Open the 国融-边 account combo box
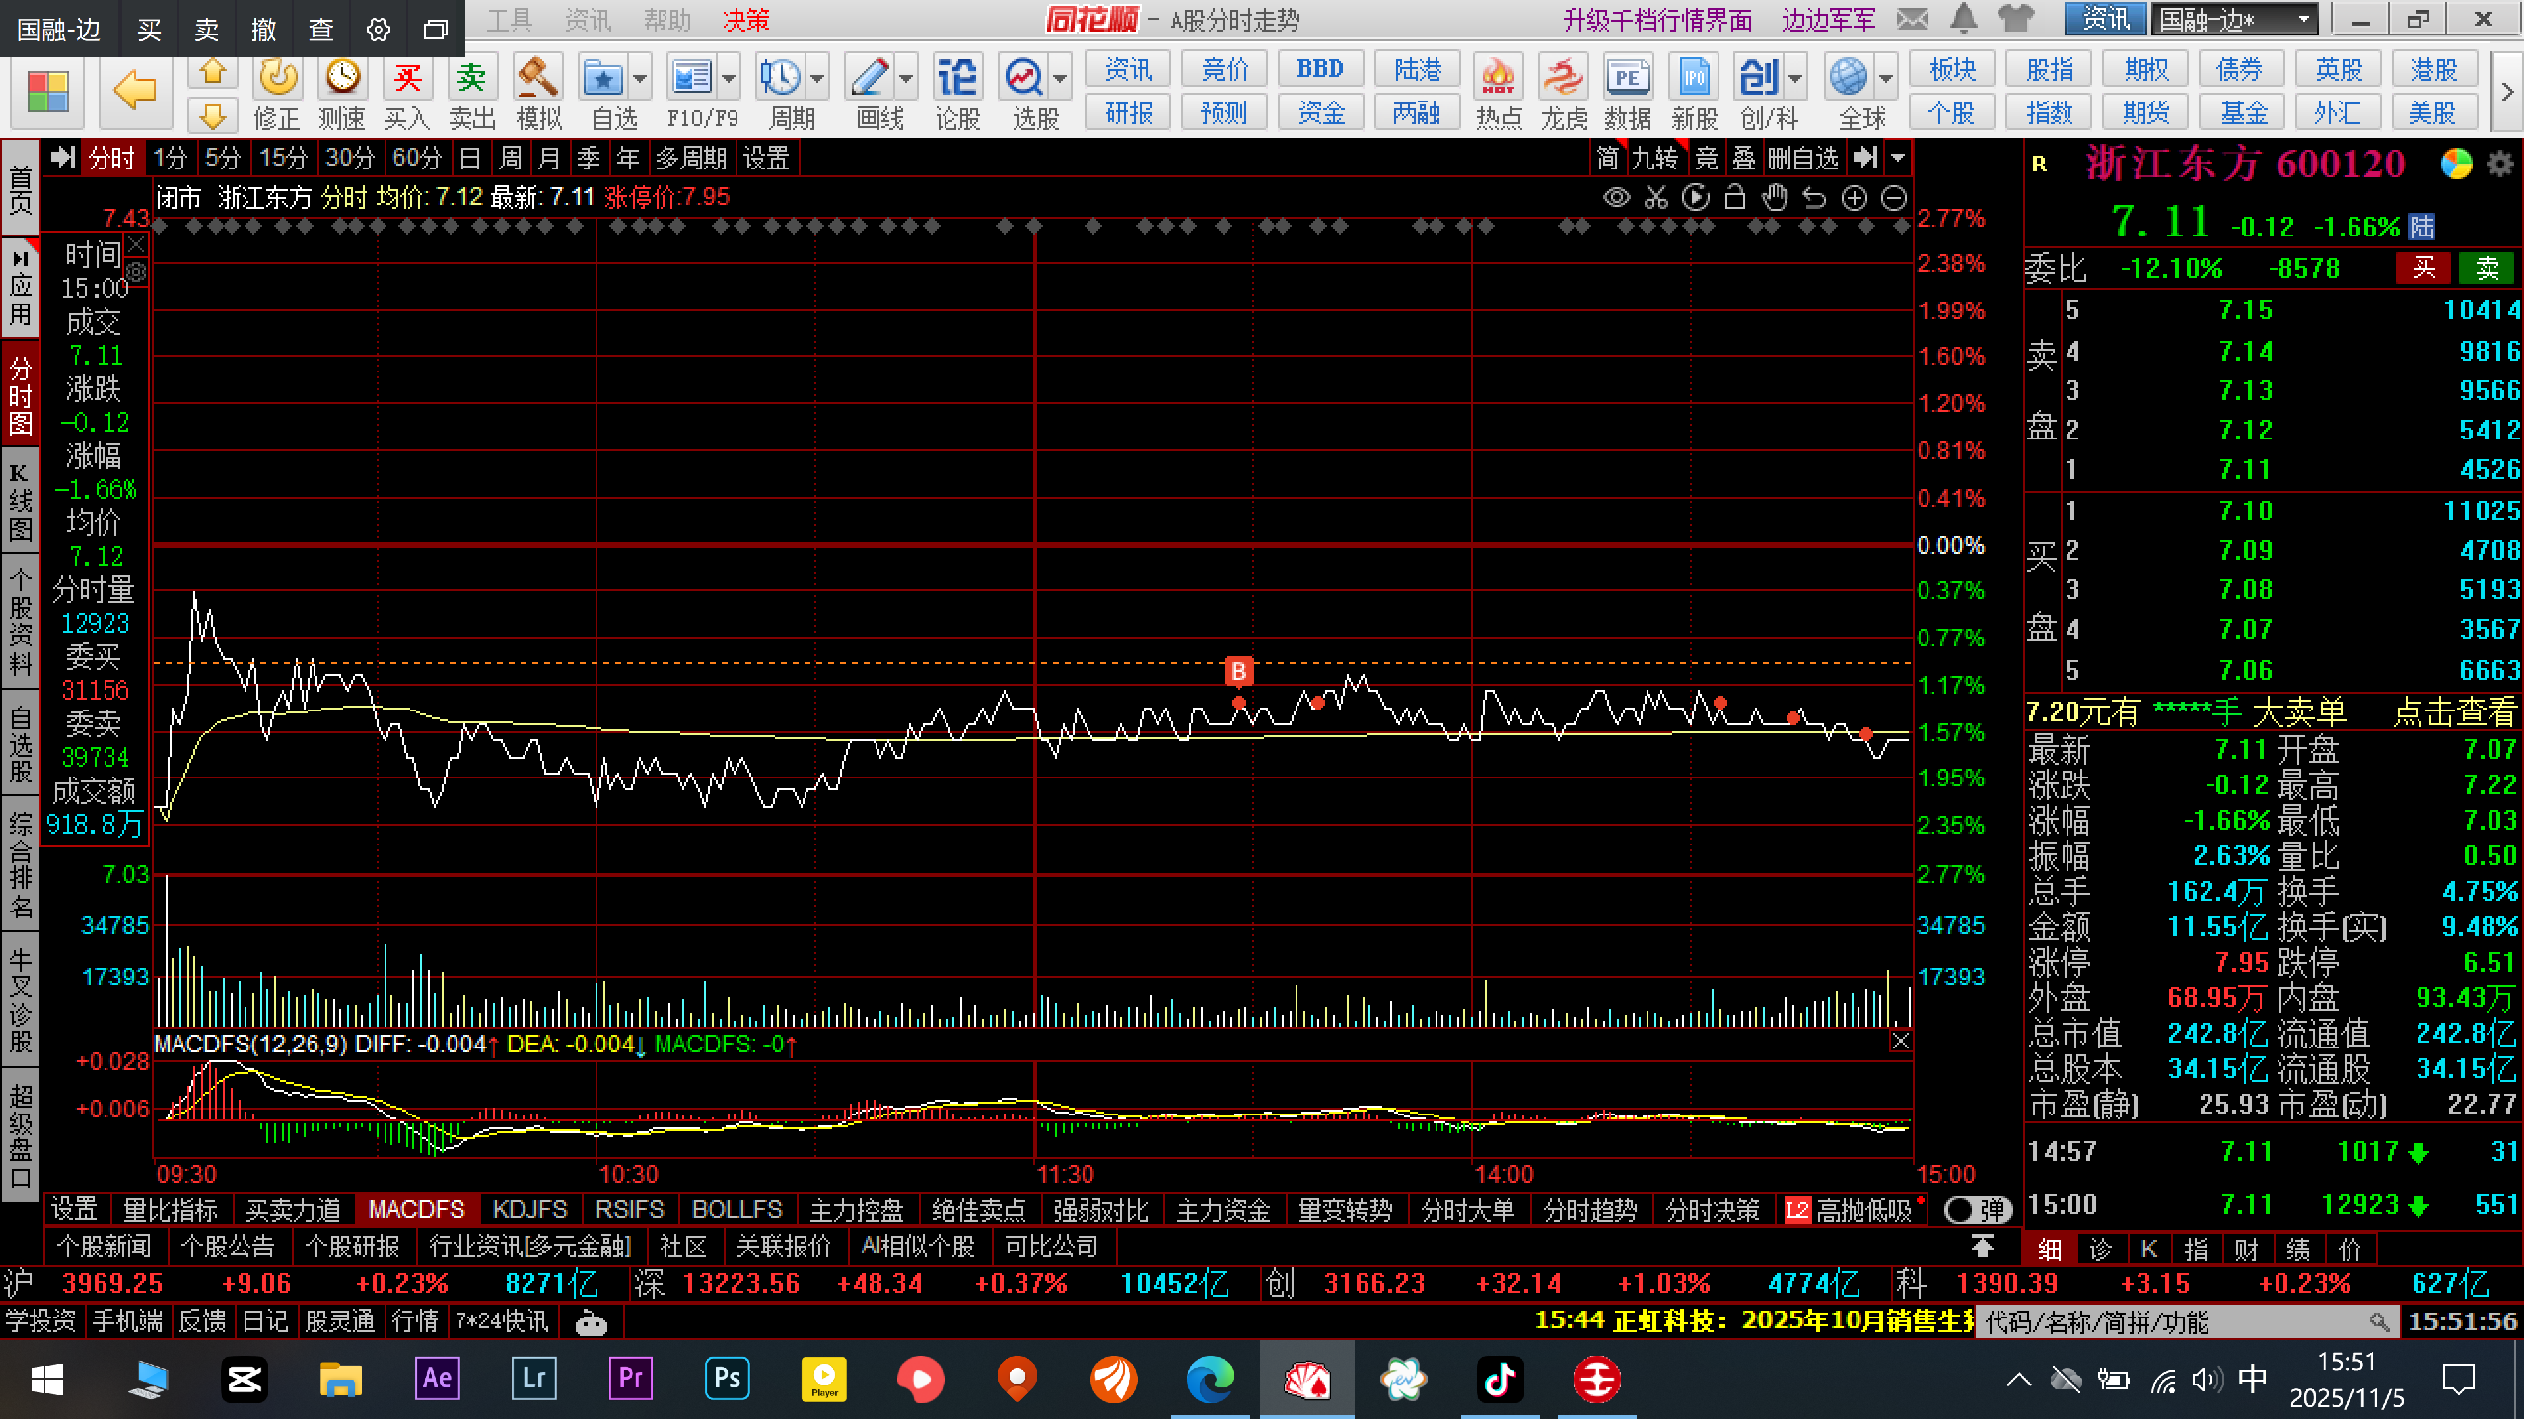The image size is (2524, 1419). tap(2234, 18)
